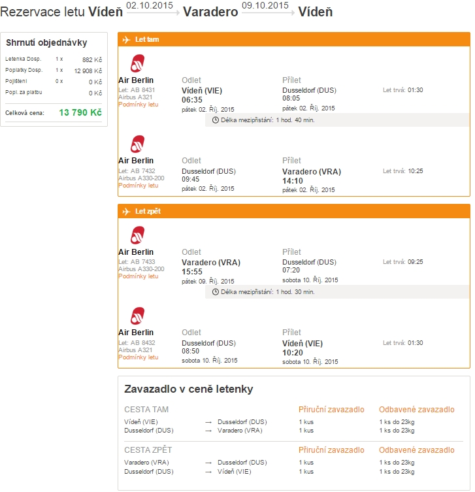Open Podmínky letu for flight AB 8432
This screenshot has width=475, height=492.
(x=139, y=357)
